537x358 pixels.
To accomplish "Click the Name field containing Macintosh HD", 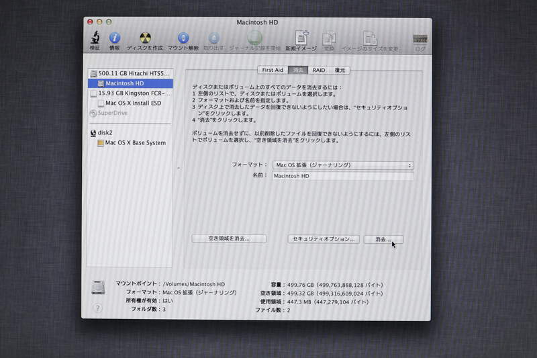I will pos(342,176).
